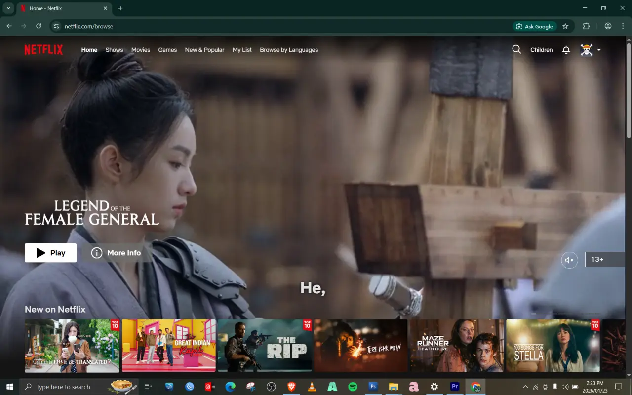The image size is (632, 395).
Task: Open Microsoft Edge from the taskbar
Action: point(230,387)
